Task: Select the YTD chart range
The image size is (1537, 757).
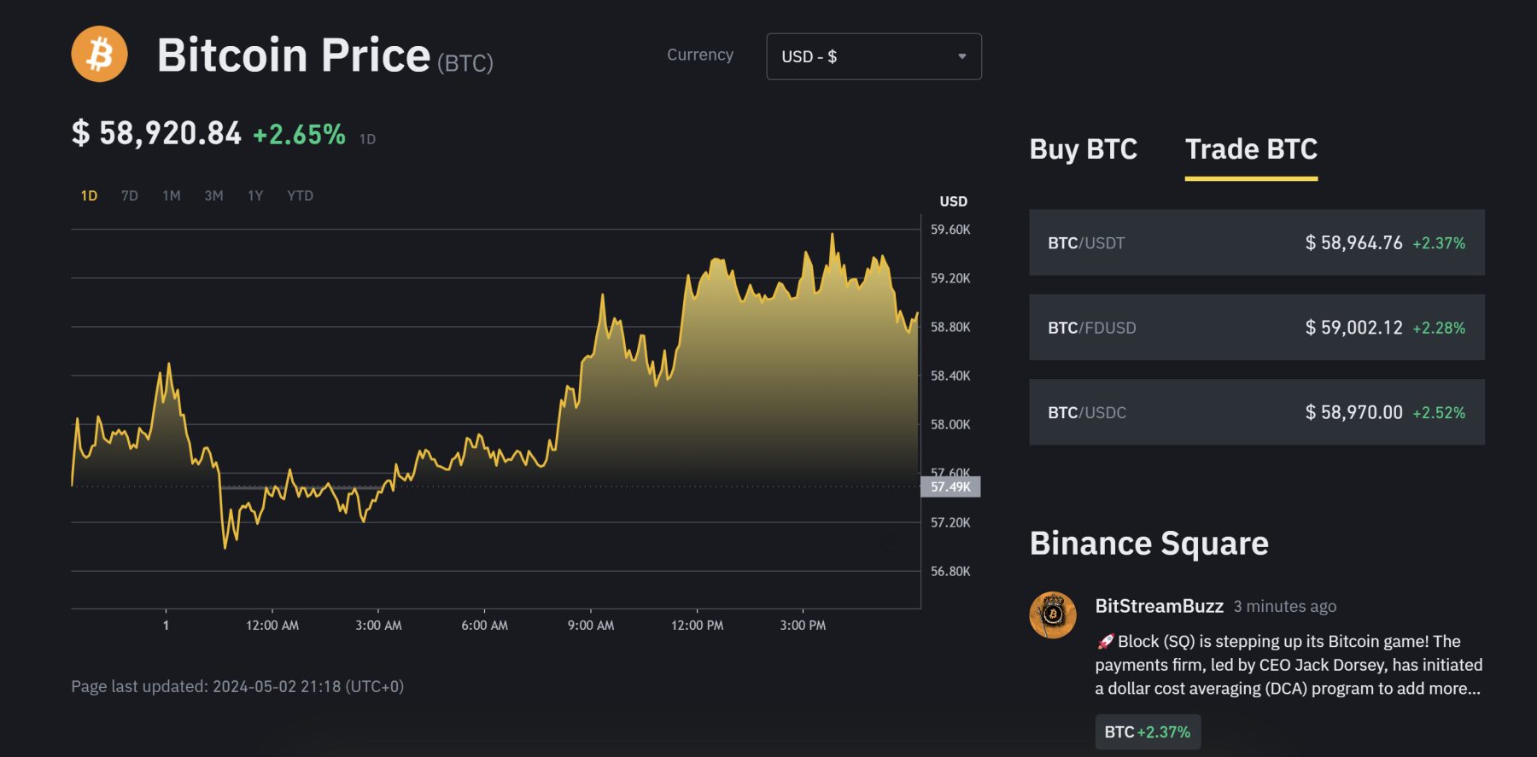Action: click(x=300, y=195)
